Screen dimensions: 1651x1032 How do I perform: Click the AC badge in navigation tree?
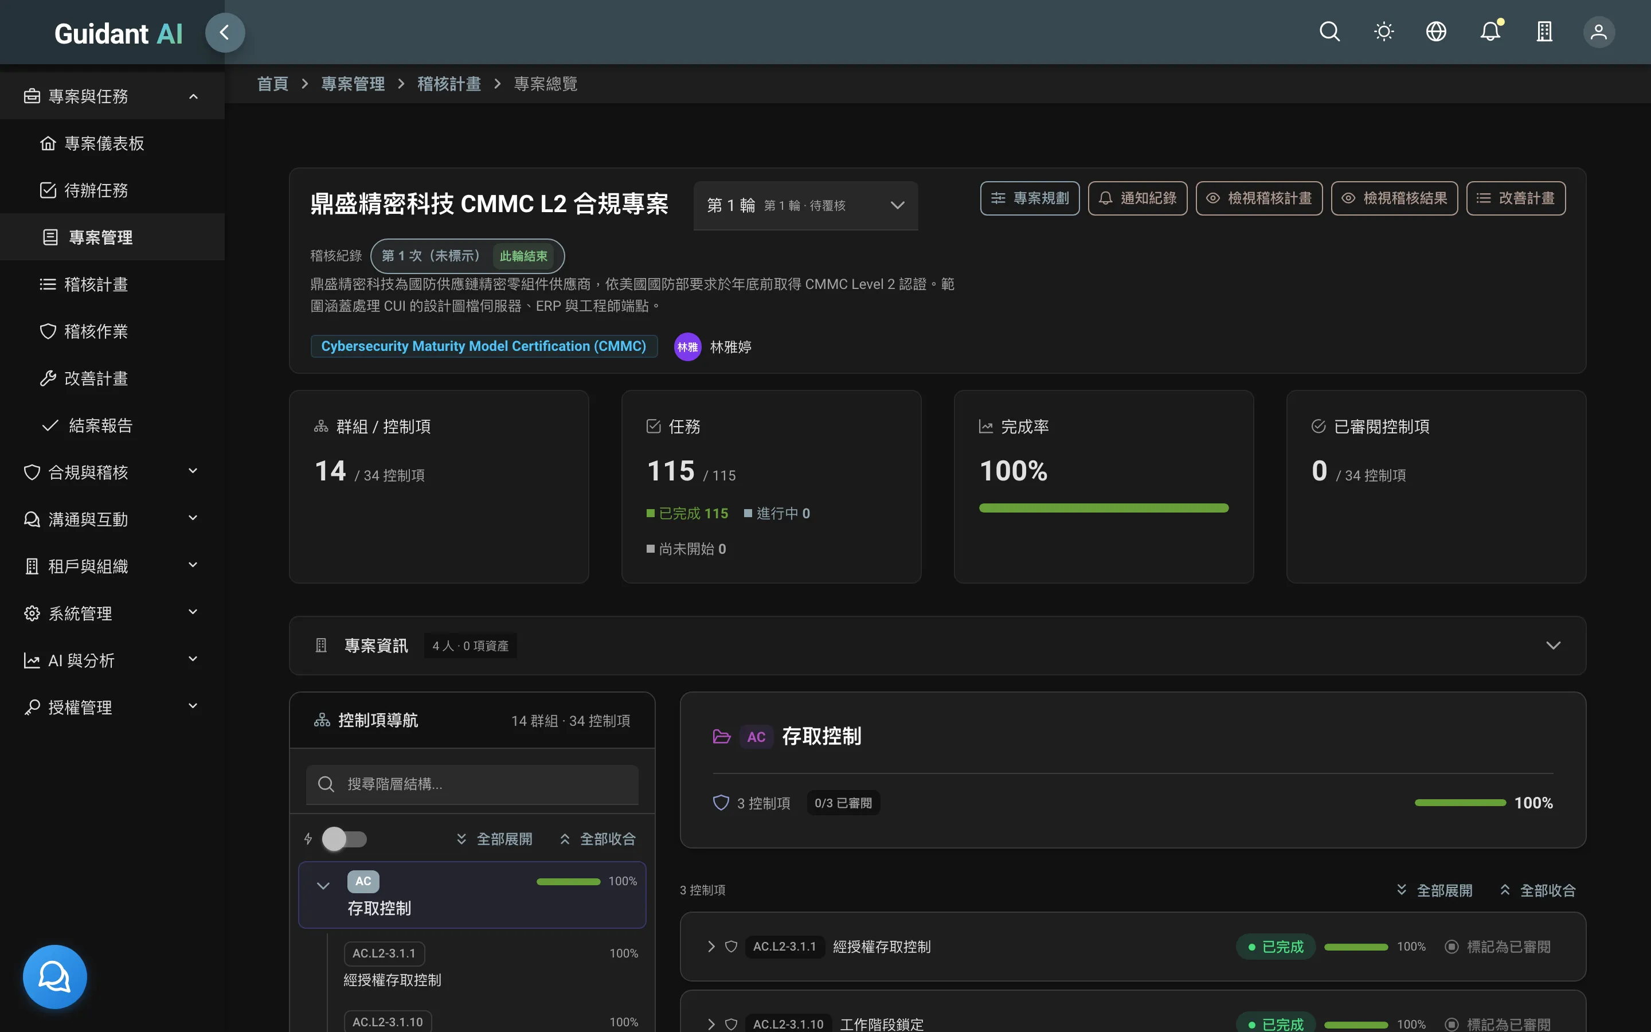point(363,881)
